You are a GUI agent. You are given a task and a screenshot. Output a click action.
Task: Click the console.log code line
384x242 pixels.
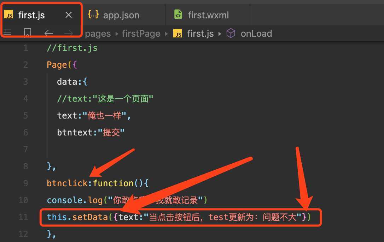pos(127,200)
